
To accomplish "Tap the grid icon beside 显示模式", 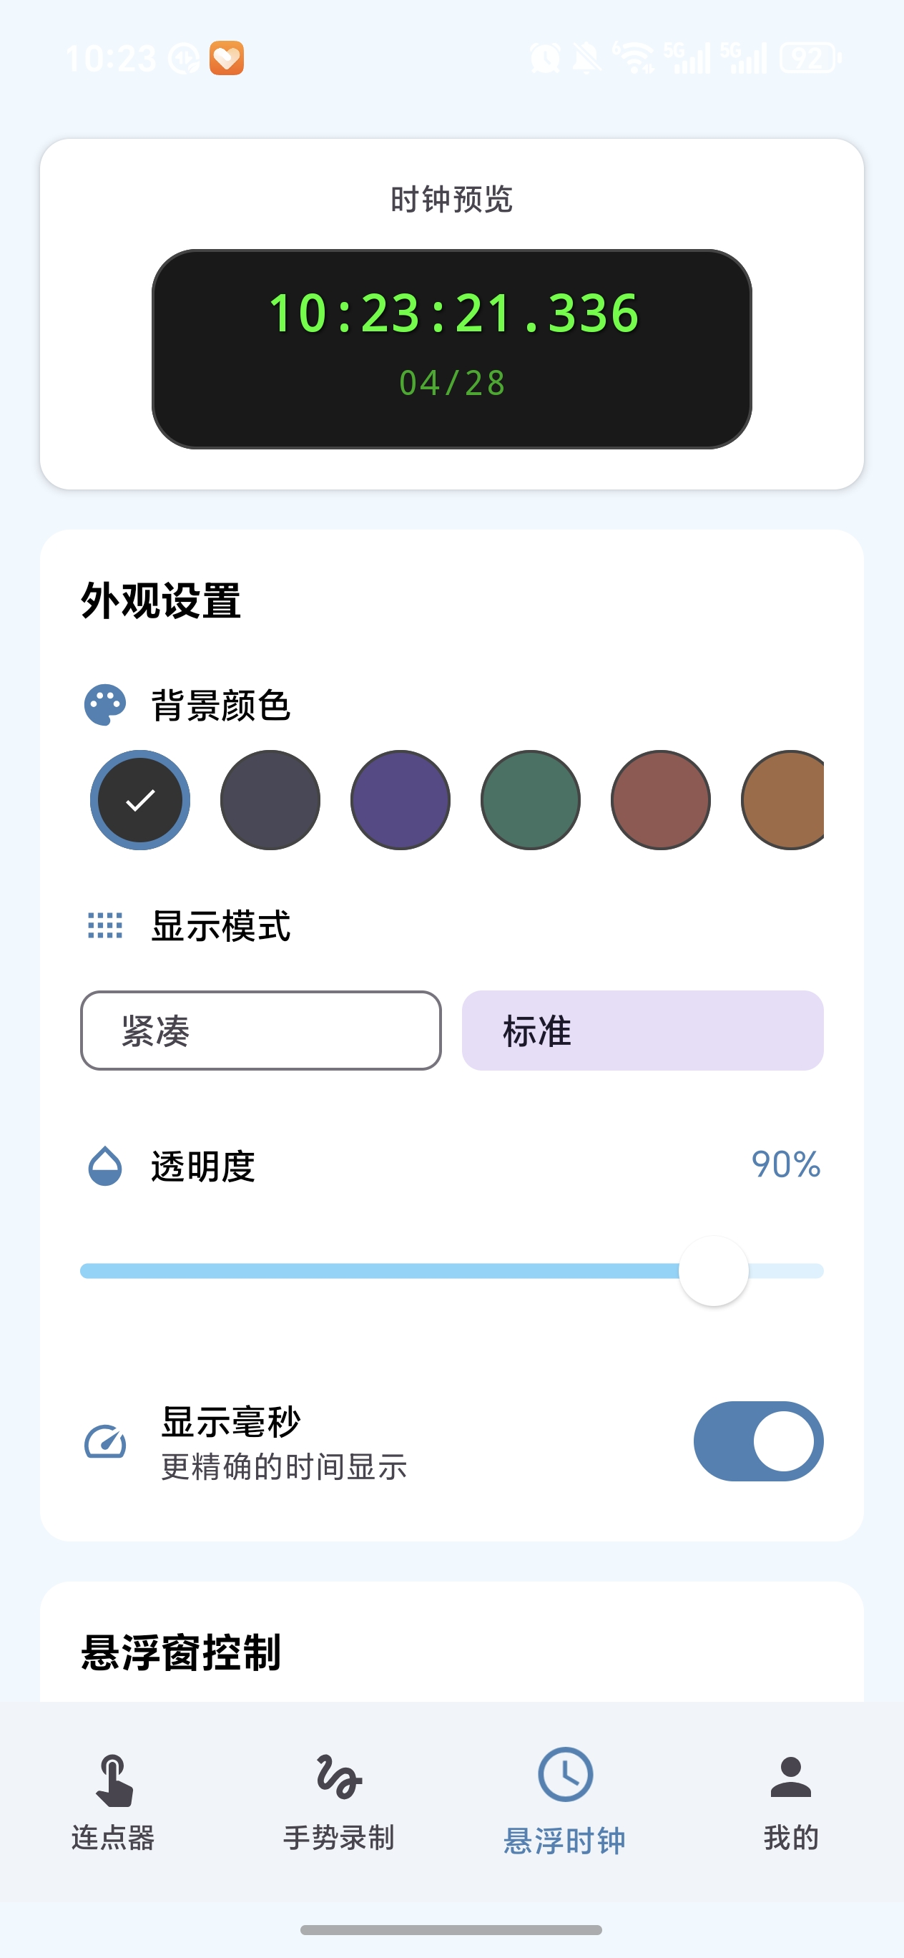I will coord(105,926).
